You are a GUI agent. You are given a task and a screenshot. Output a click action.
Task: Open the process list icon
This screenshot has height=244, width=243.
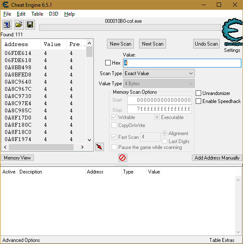(x=7, y=25)
